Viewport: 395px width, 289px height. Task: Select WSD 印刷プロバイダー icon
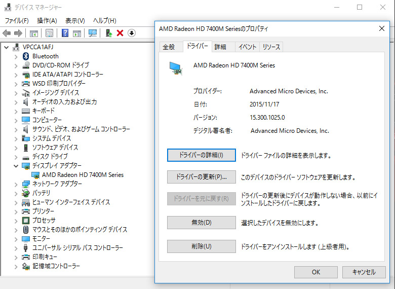click(26, 84)
